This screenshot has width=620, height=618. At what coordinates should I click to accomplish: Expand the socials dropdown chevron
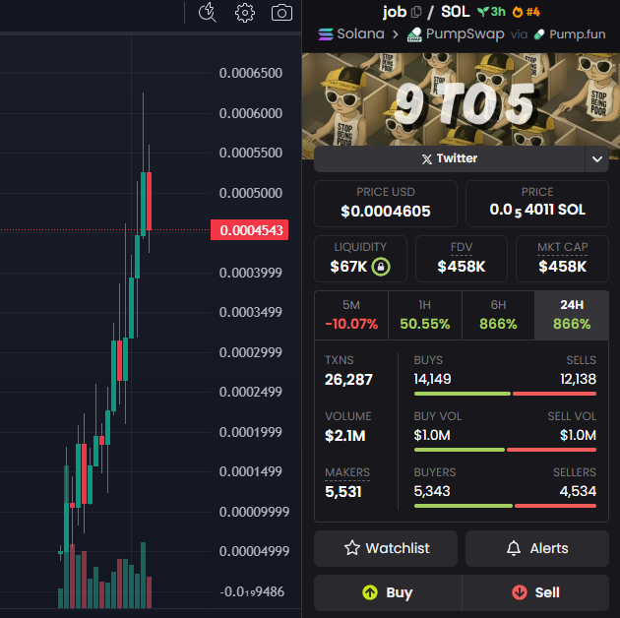[x=597, y=159]
